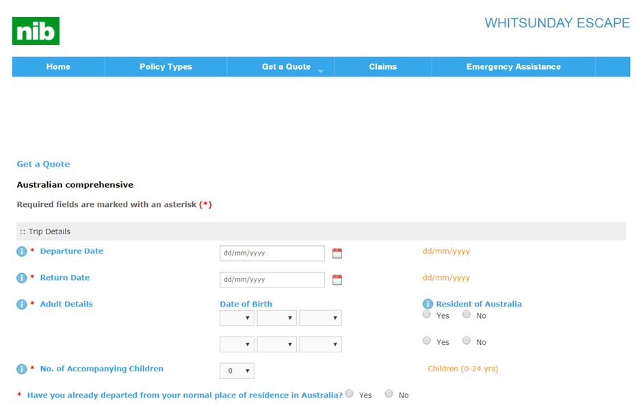Click info icon beside Return Date
This screenshot has width=643, height=409.
coord(22,278)
